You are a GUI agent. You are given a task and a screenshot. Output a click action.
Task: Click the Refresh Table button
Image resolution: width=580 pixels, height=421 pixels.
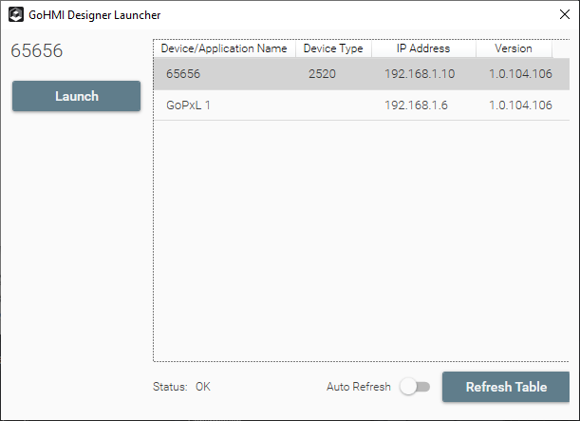click(506, 387)
